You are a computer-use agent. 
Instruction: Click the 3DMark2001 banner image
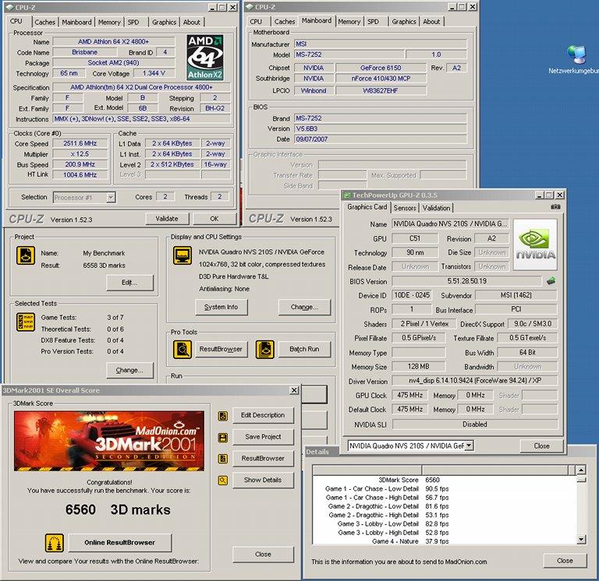pyautogui.click(x=109, y=441)
